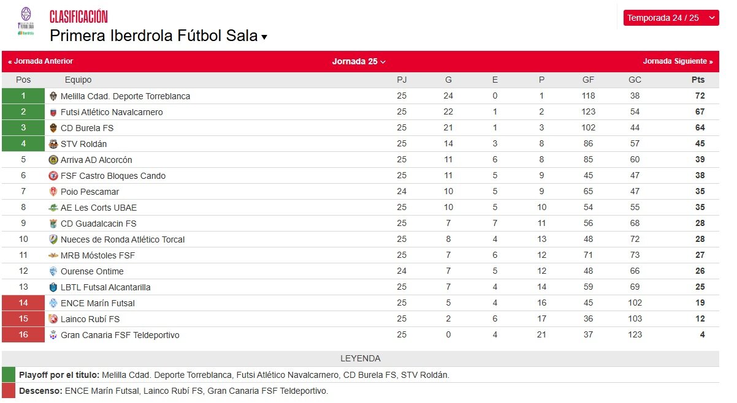Image resolution: width=737 pixels, height=403 pixels.
Task: Open the MRB Móstoles FSF team link
Action: pyautogui.click(x=97, y=255)
